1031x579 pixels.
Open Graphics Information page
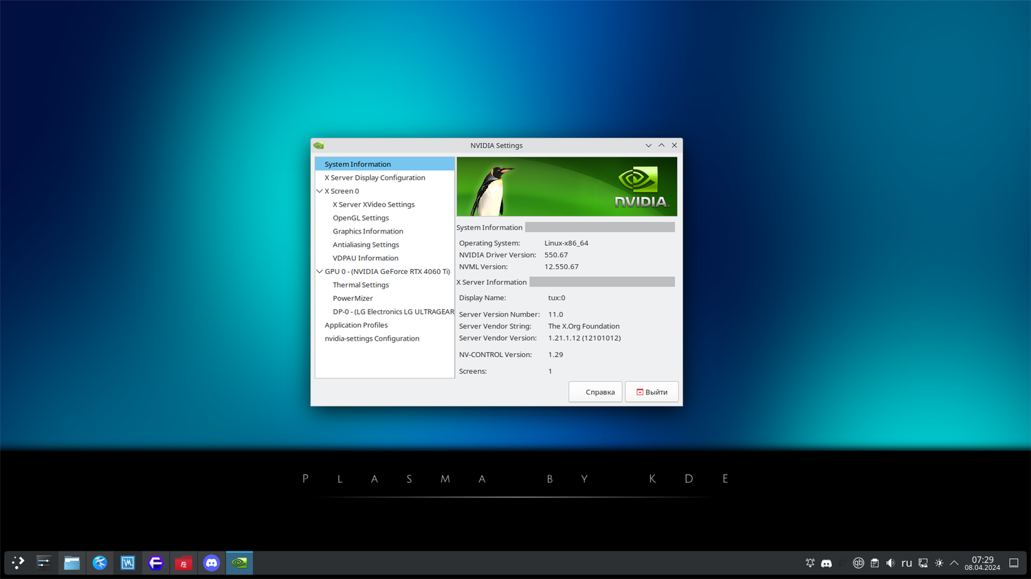pos(368,231)
